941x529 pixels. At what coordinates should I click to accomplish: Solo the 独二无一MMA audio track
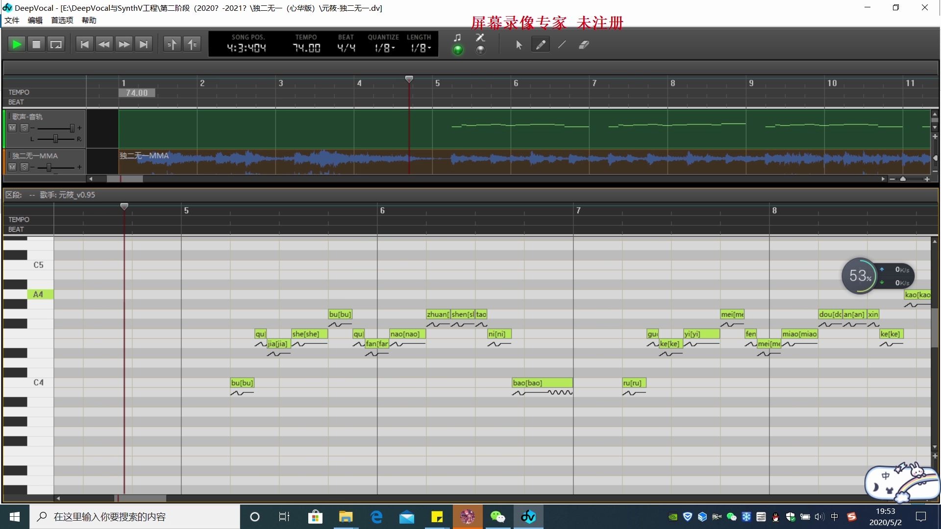tap(24, 167)
